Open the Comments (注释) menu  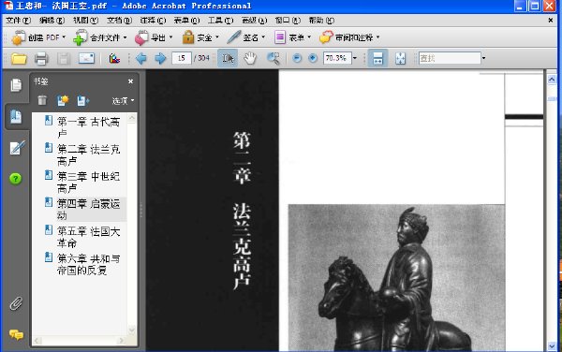click(153, 21)
